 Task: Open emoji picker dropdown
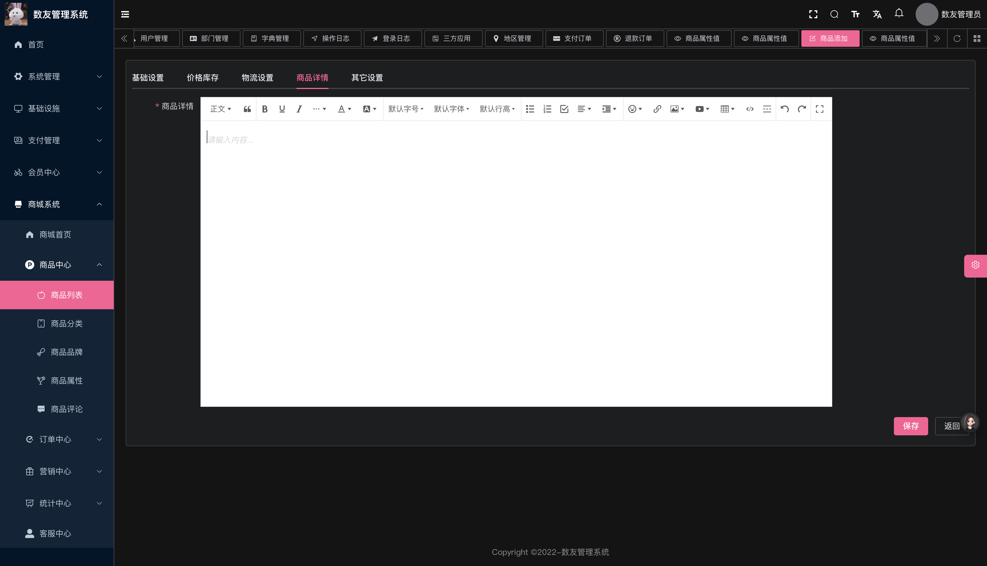coord(635,109)
